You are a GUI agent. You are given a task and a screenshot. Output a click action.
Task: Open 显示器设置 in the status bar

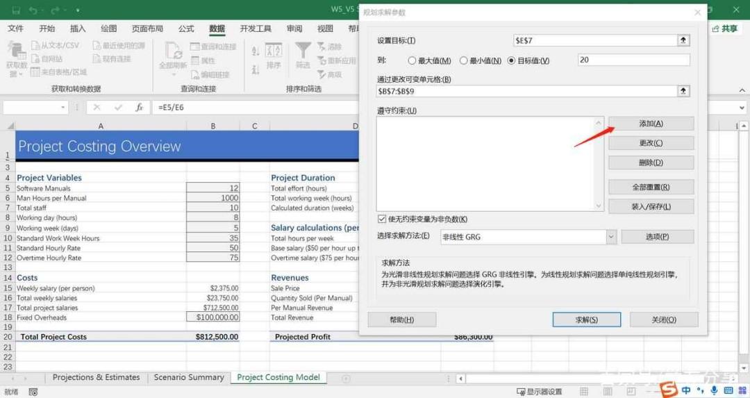point(540,392)
